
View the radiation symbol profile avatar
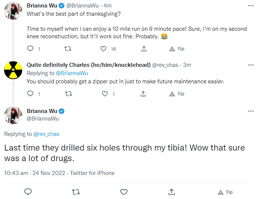click(x=13, y=70)
